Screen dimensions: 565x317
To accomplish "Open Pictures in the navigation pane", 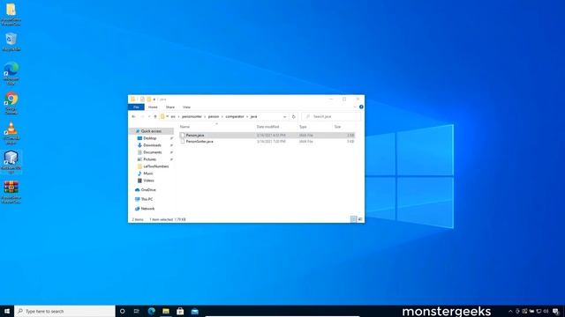I will point(149,159).
